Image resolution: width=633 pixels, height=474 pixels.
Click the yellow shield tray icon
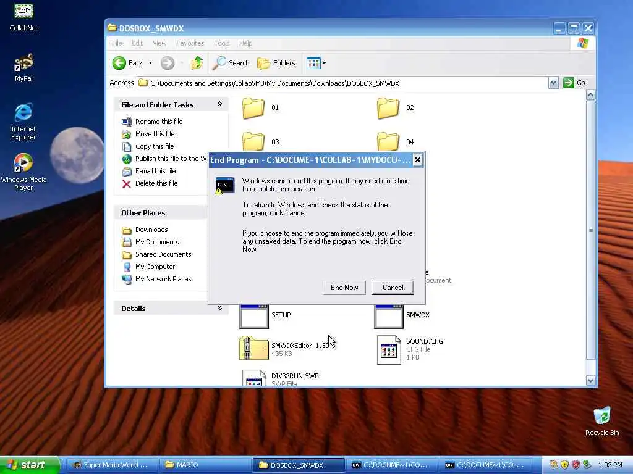[x=564, y=465]
